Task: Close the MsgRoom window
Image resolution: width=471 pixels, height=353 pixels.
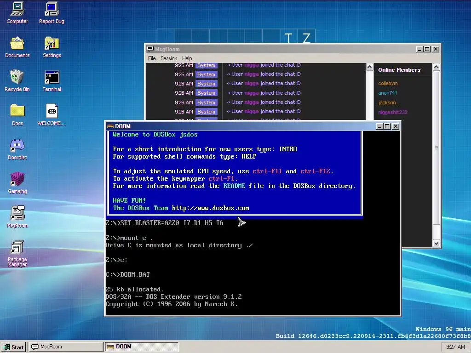Action: pyautogui.click(x=436, y=49)
